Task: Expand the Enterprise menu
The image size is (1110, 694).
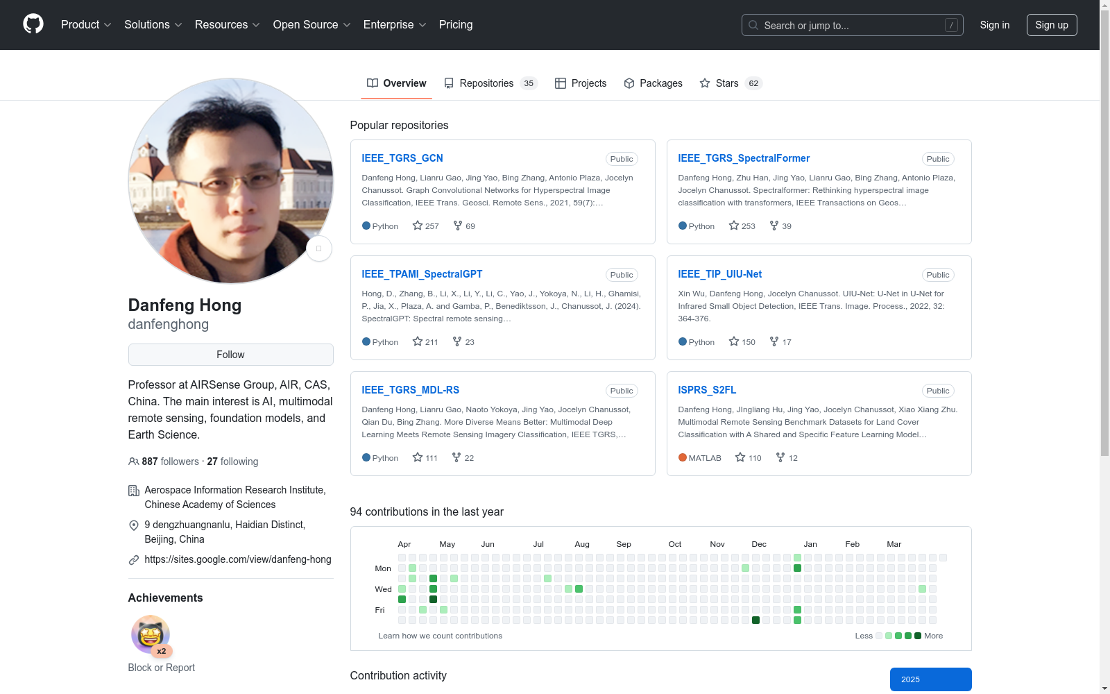Action: tap(395, 25)
